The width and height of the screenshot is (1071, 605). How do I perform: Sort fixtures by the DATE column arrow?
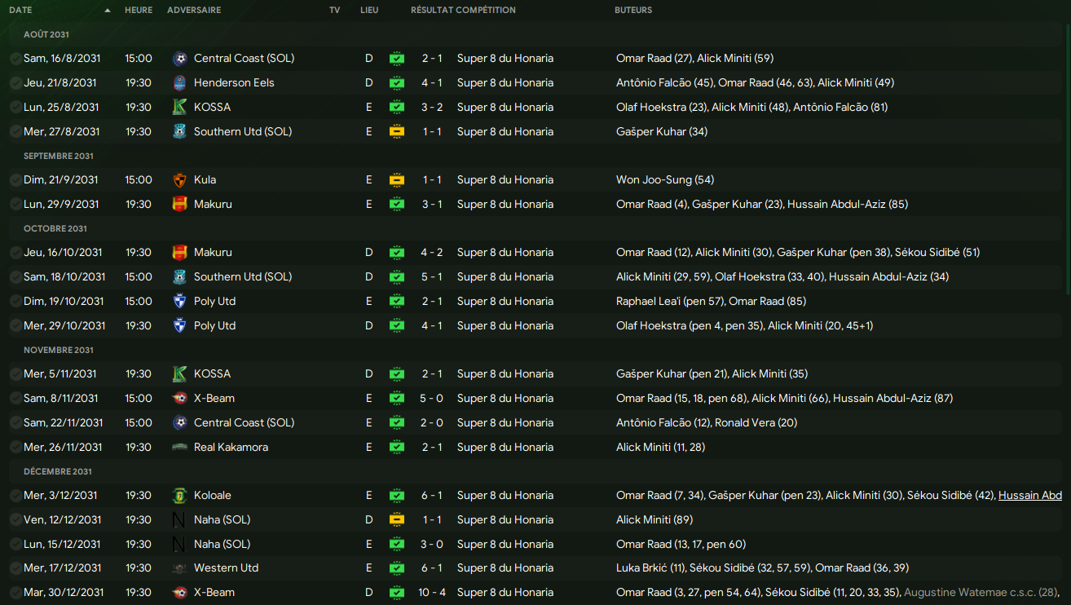click(x=108, y=11)
